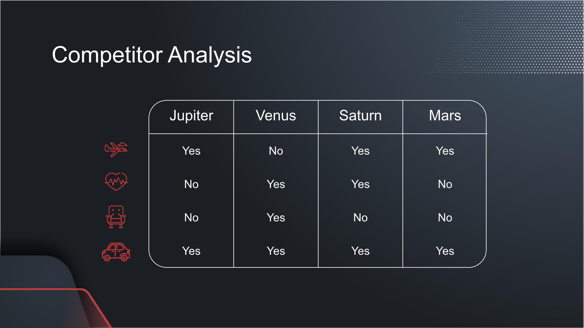Click the Competitor Analysis title
Viewport: 584px width, 328px height.
pyautogui.click(x=152, y=55)
